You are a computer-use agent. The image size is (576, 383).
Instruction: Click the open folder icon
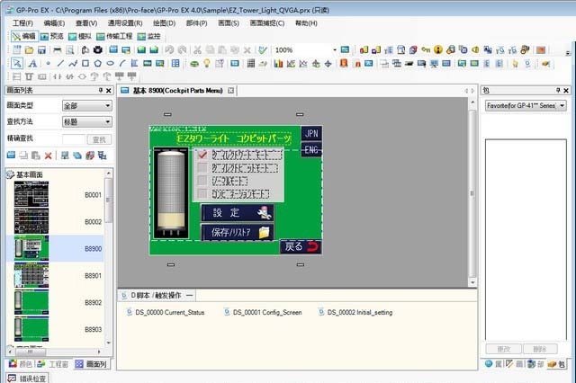pyautogui.click(x=29, y=49)
